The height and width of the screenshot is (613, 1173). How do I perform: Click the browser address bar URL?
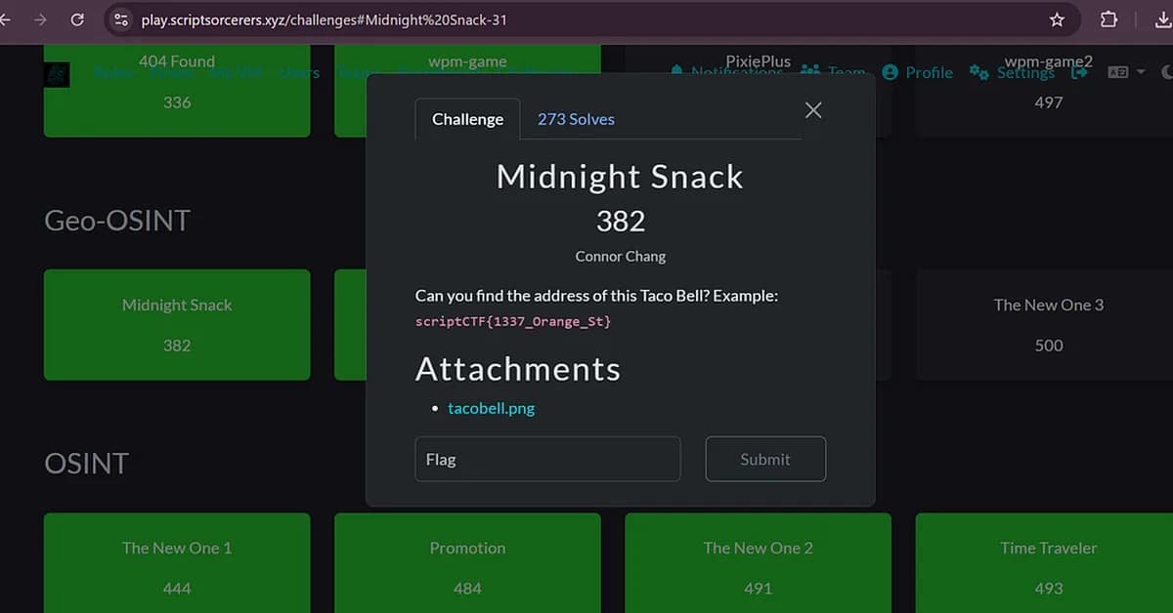point(324,20)
